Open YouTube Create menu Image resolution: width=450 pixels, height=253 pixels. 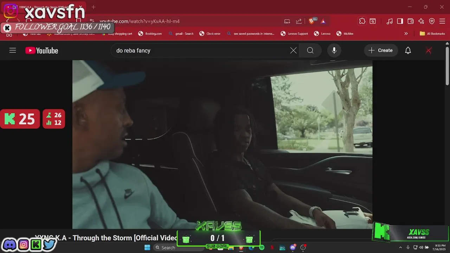[x=381, y=51]
